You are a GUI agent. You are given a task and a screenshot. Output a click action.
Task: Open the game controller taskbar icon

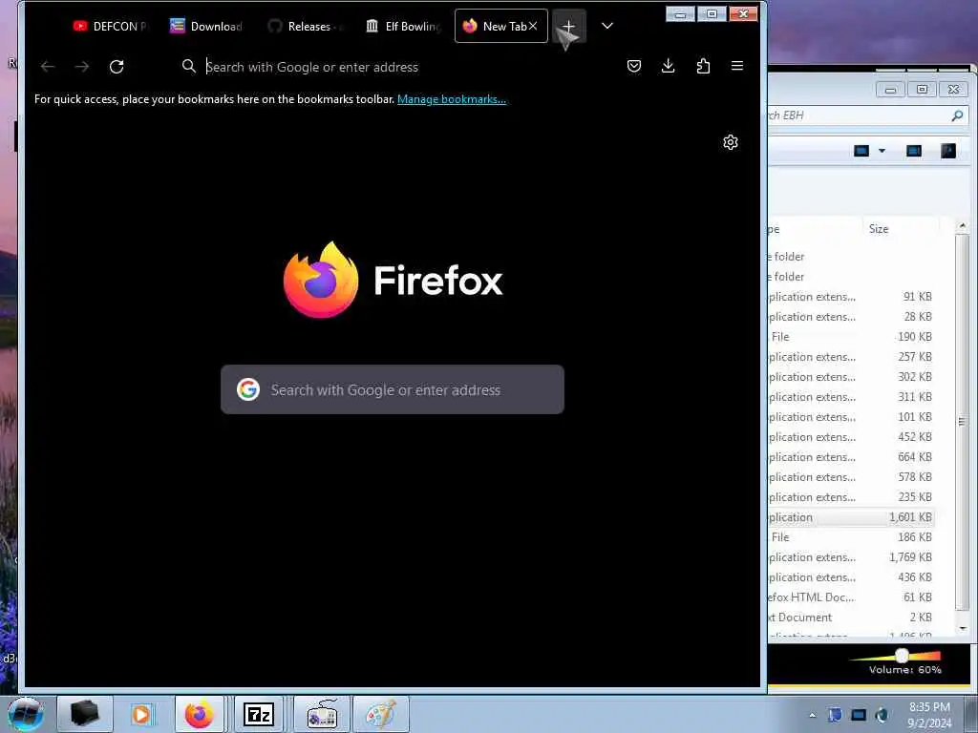click(x=322, y=714)
